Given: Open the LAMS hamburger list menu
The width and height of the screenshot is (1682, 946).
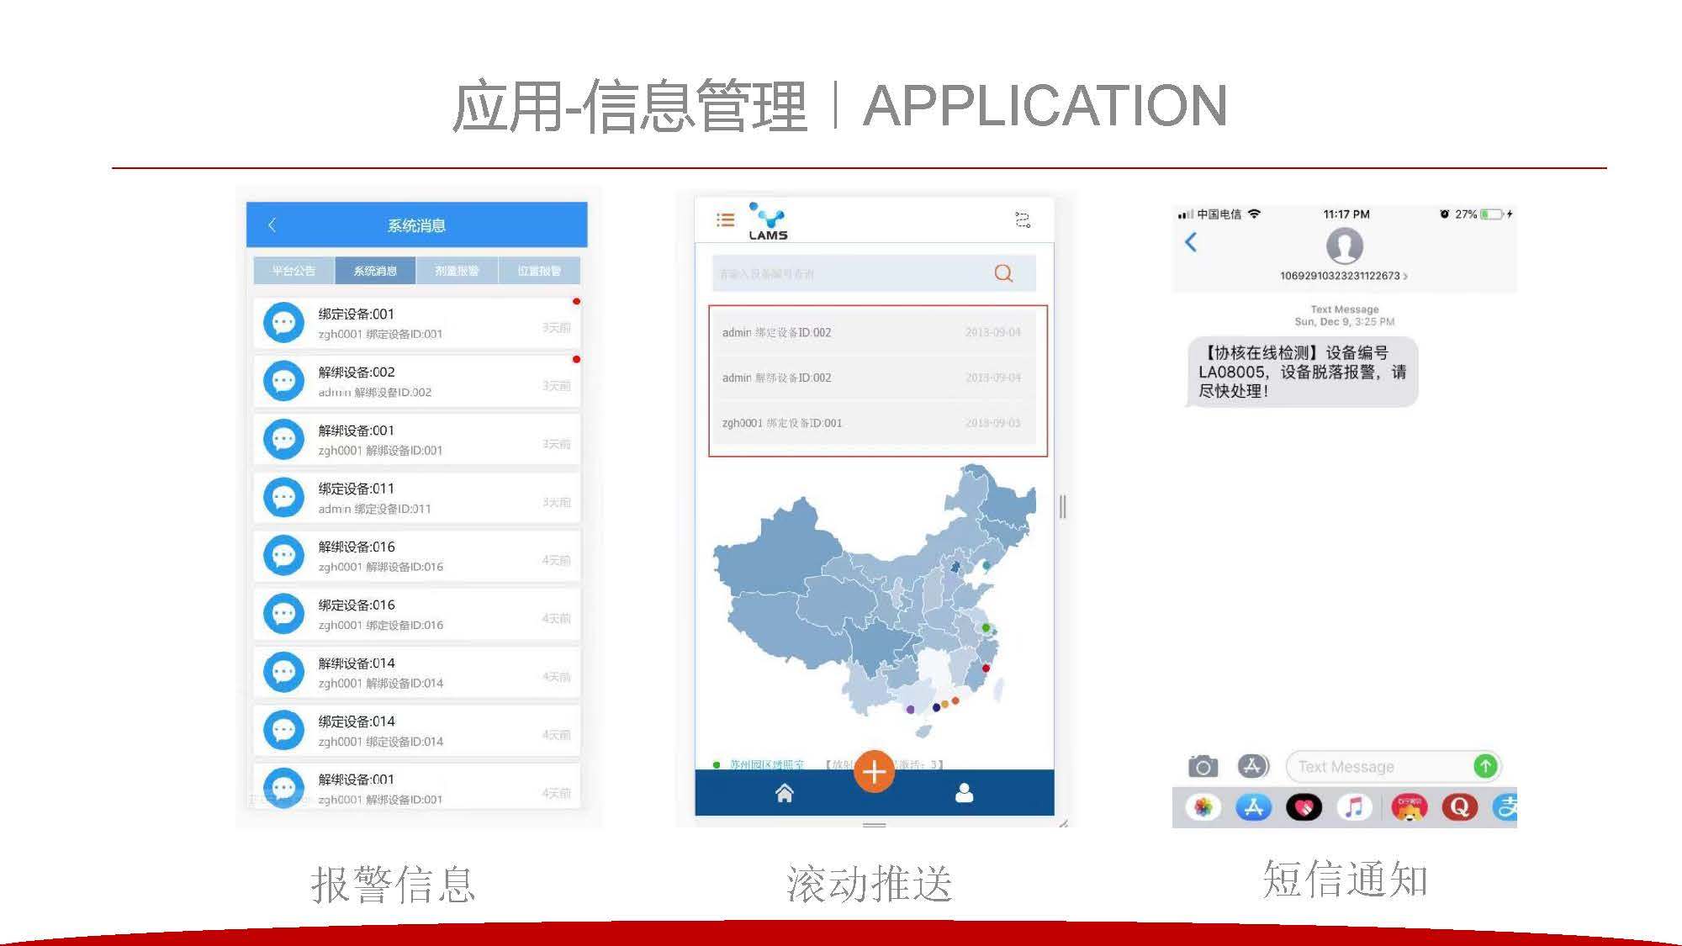Looking at the screenshot, I should click(x=725, y=220).
